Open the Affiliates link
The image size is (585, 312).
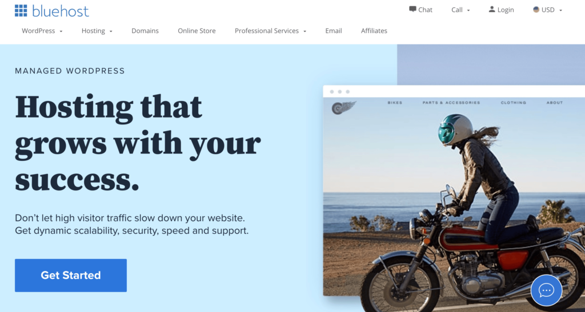coord(374,31)
